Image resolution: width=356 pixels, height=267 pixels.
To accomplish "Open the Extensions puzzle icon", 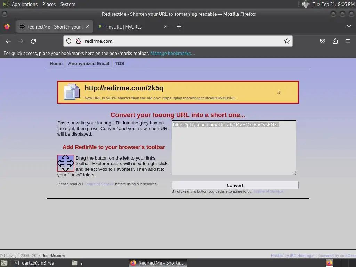I will 335,41.
